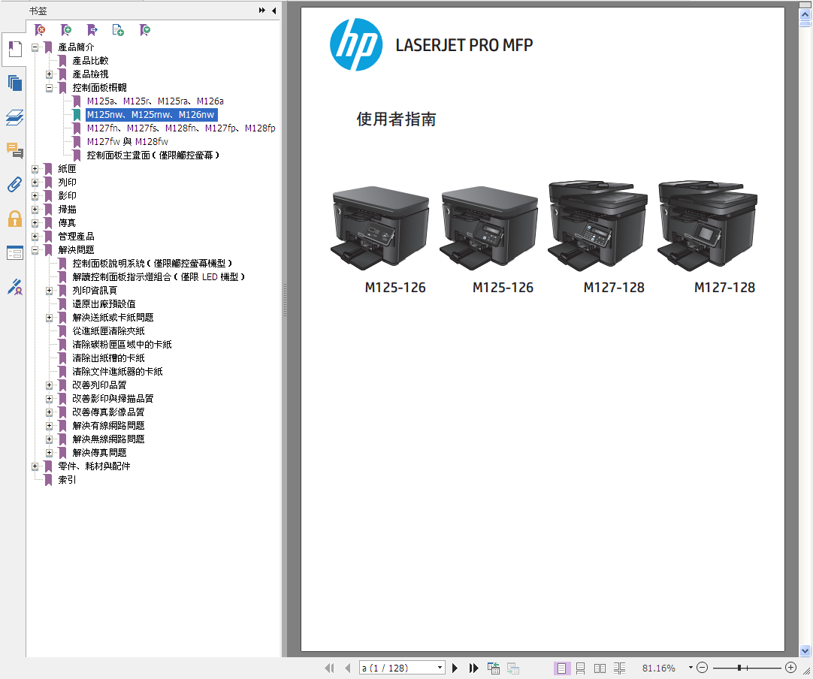Open the bookmark options dropdown icon
Image resolution: width=813 pixels, height=679 pixels.
(x=145, y=30)
